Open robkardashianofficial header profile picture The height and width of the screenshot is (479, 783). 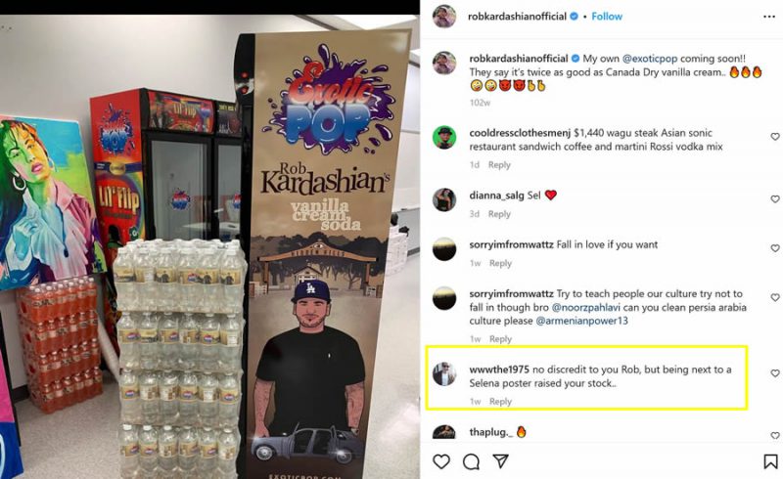click(444, 17)
